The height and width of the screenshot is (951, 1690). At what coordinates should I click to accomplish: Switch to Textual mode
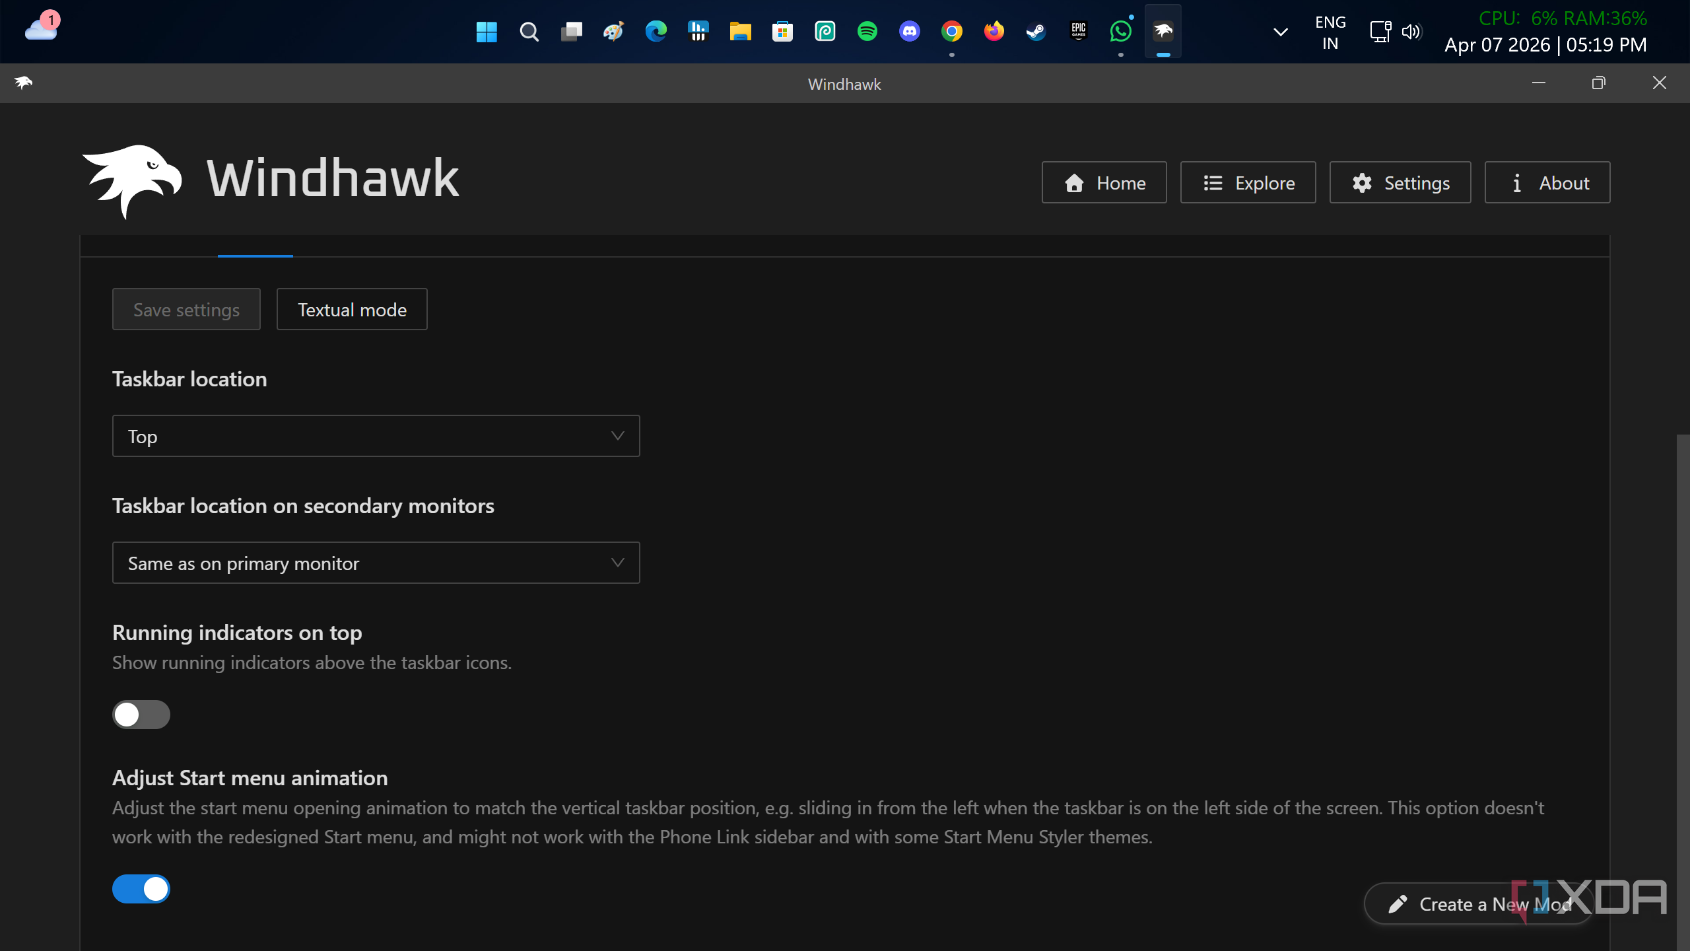[x=352, y=309]
